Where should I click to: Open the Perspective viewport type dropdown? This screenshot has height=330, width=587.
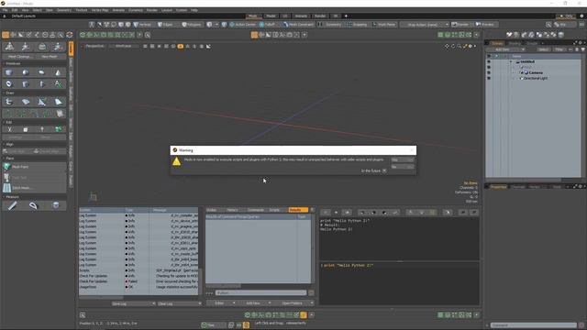click(94, 46)
